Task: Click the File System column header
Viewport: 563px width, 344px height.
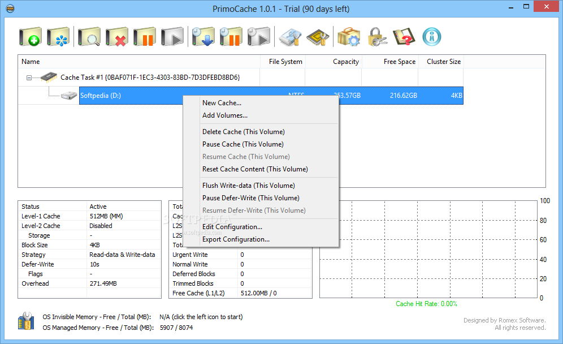Action: click(x=283, y=62)
